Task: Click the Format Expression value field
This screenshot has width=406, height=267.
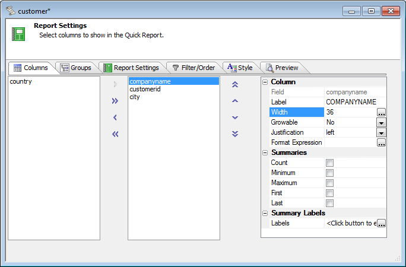Action: click(x=350, y=142)
